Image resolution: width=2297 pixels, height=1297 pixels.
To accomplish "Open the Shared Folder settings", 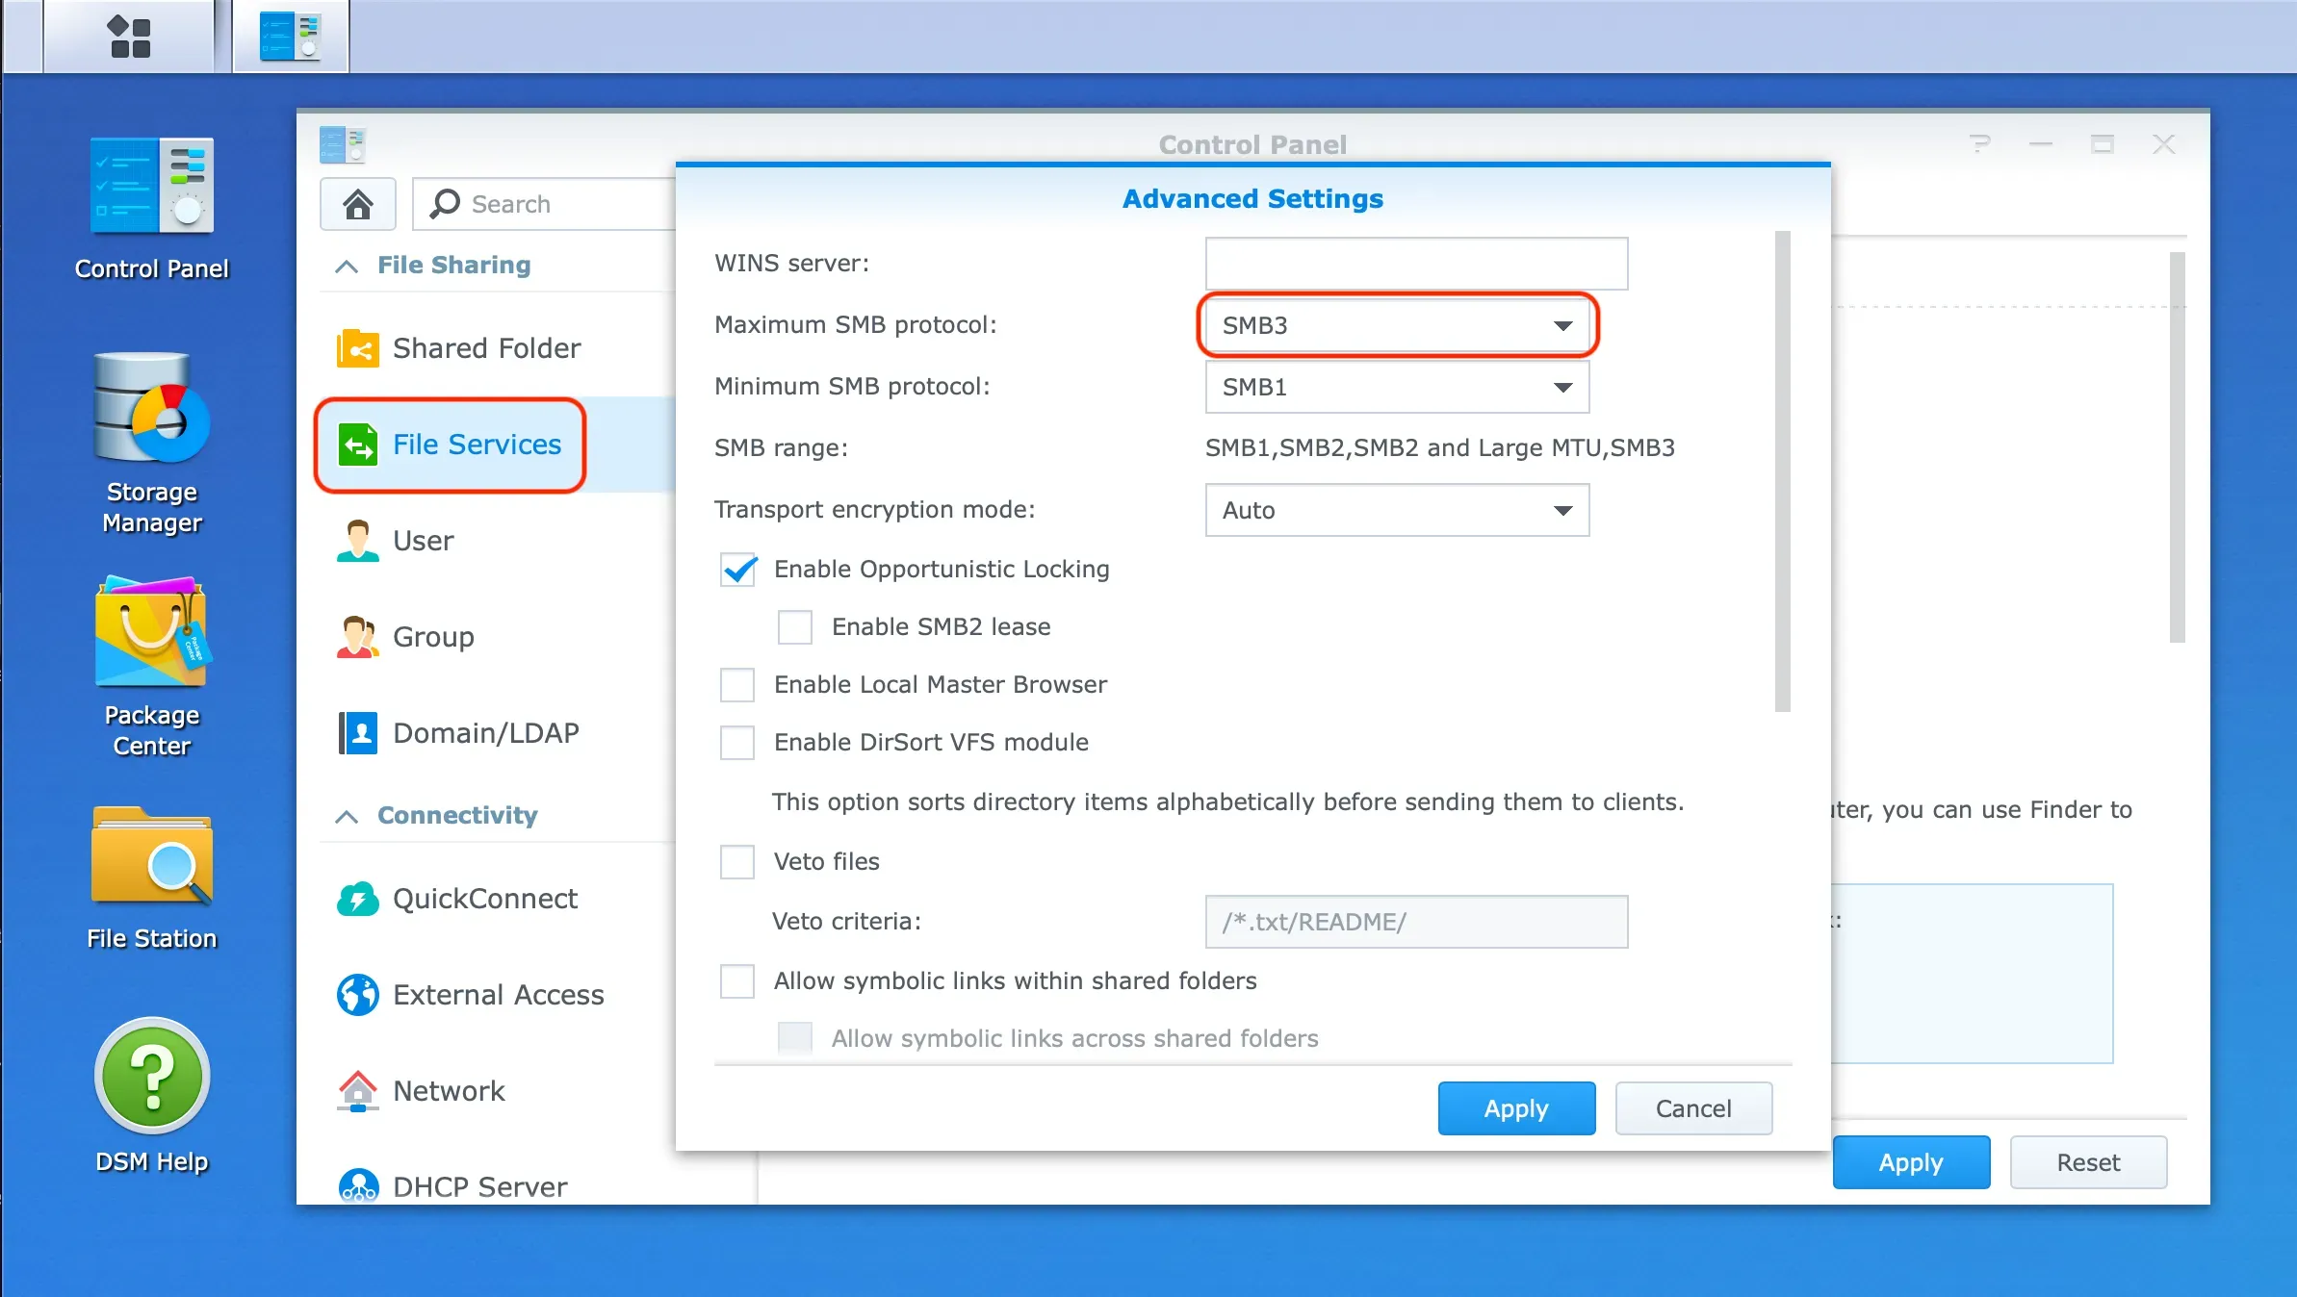I will 486,348.
